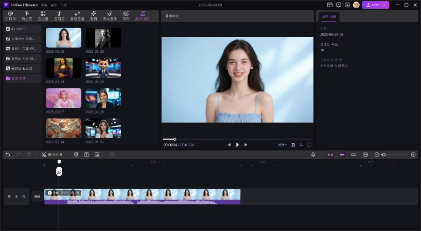Step to the next frame
This screenshot has width=421, height=231.
point(245,145)
